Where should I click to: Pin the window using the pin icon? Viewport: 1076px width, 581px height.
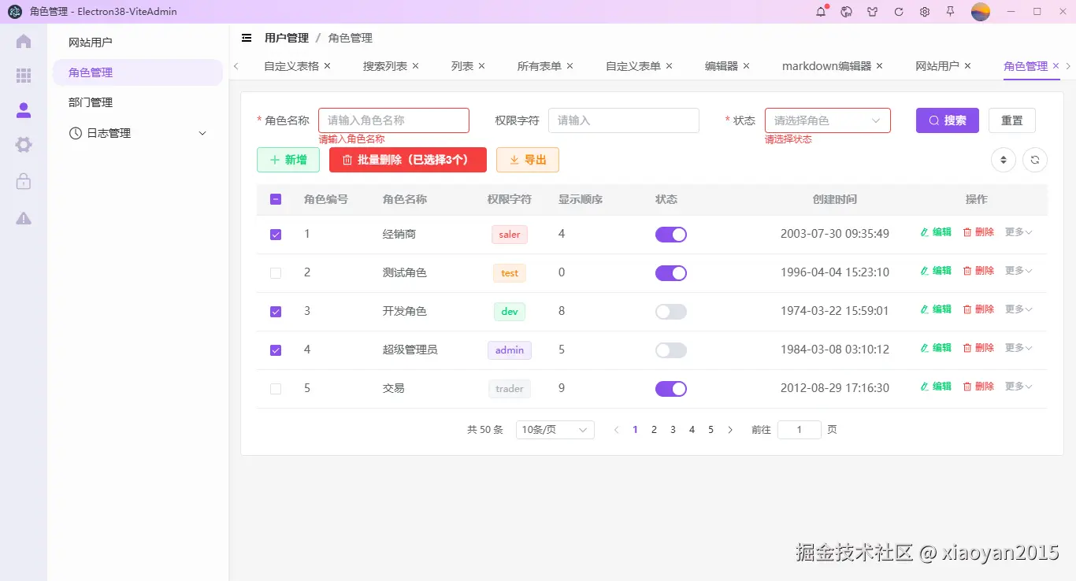951,12
